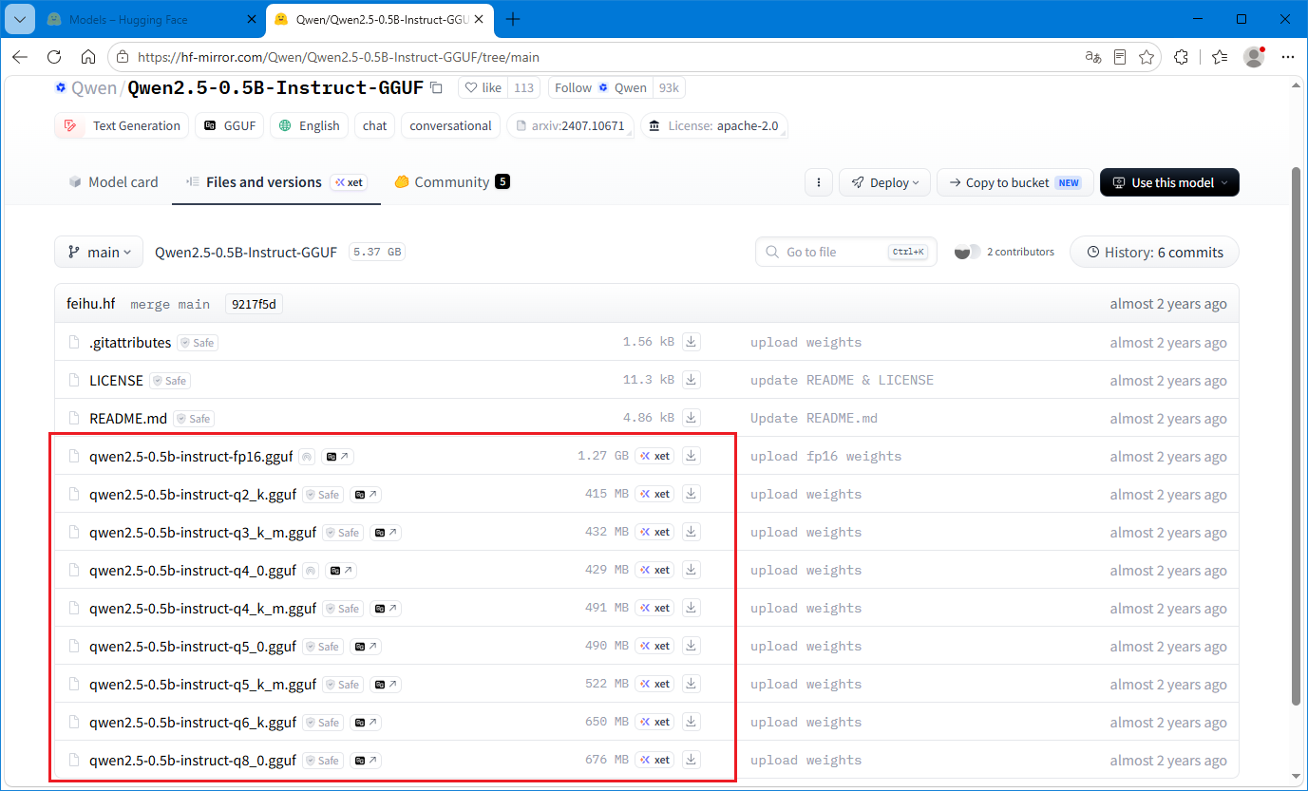The image size is (1308, 791).
Task: Open the Text Generation tag
Action: pyautogui.click(x=121, y=125)
